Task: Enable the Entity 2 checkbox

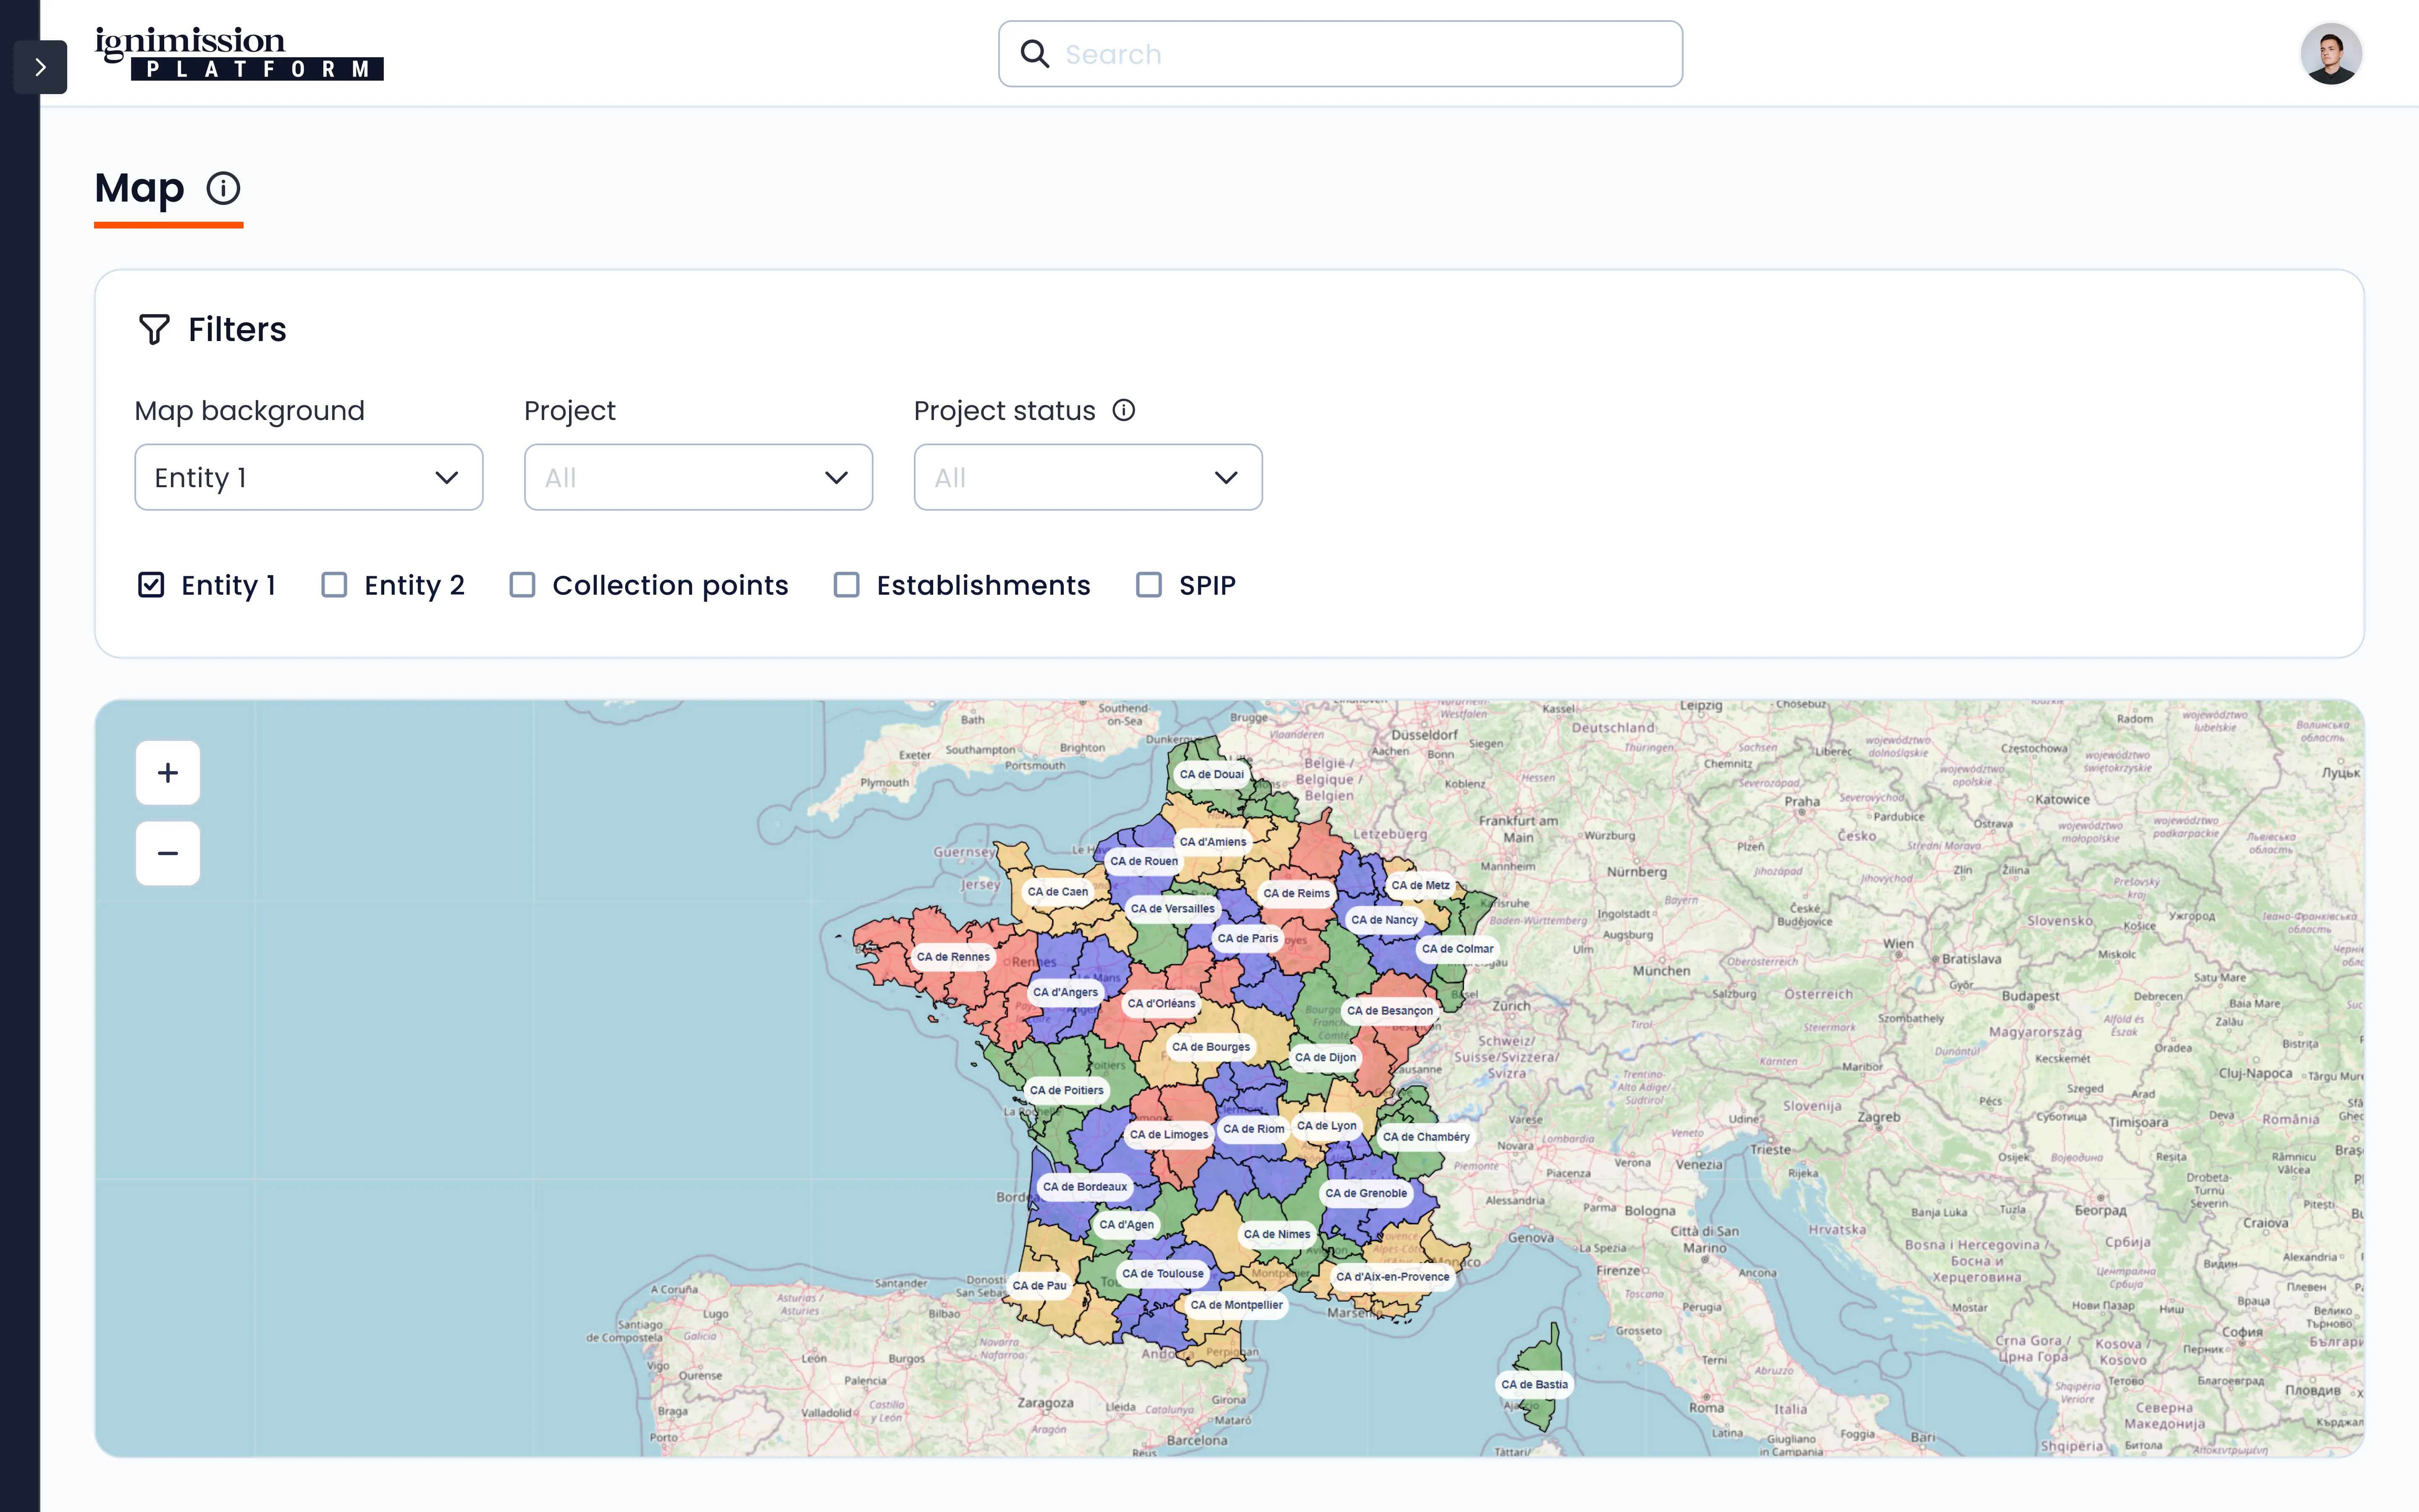Action: pyautogui.click(x=334, y=585)
